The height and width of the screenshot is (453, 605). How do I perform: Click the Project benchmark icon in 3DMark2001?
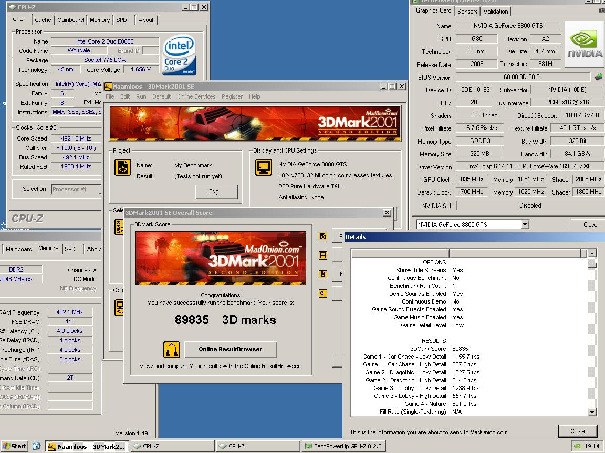(123, 168)
